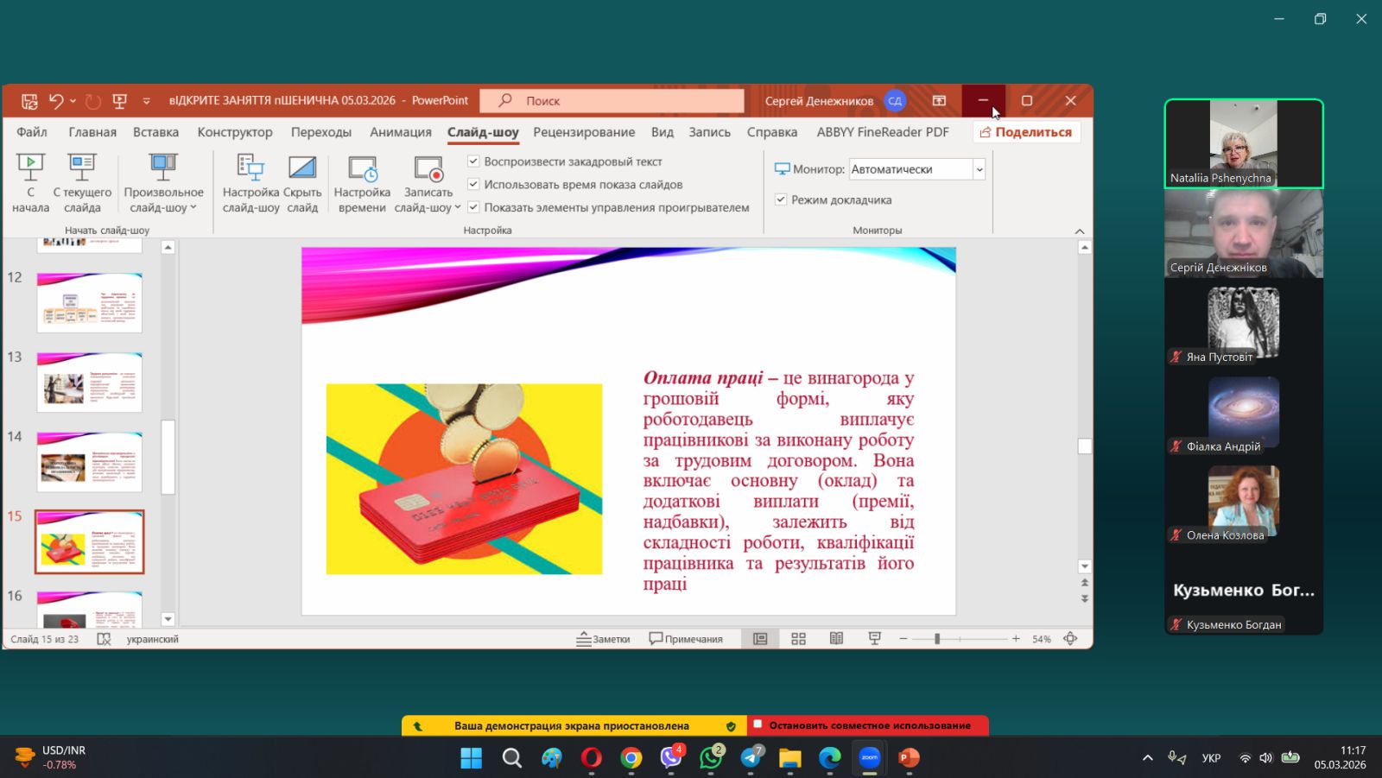1382x778 pixels.
Task: Open the Анимация tab
Action: pos(400,132)
